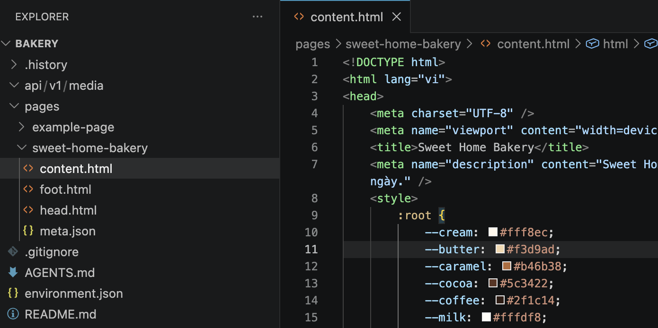Close the content.html editor tab
Image resolution: width=658 pixels, height=328 pixels.
(x=397, y=17)
